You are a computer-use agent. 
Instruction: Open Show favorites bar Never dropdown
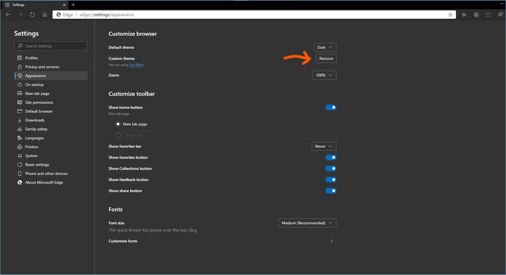pyautogui.click(x=324, y=146)
